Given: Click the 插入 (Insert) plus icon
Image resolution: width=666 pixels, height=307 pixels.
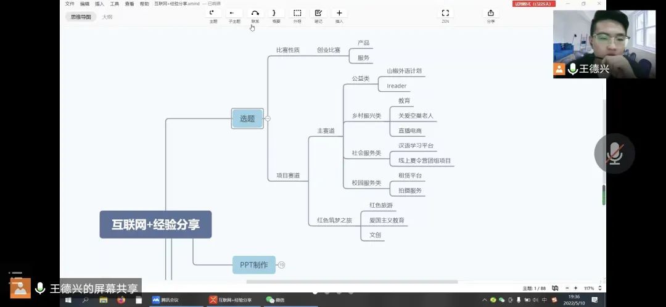Looking at the screenshot, I should click(x=339, y=13).
